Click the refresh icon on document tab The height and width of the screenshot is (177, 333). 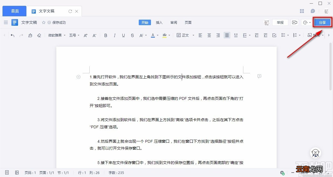[x=70, y=11]
